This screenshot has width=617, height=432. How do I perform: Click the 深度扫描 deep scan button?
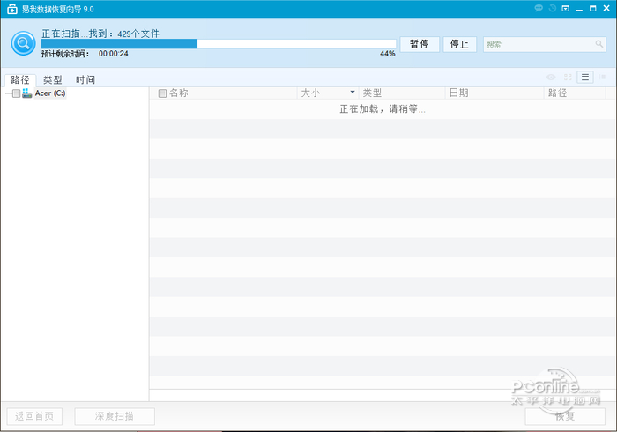pos(115,416)
